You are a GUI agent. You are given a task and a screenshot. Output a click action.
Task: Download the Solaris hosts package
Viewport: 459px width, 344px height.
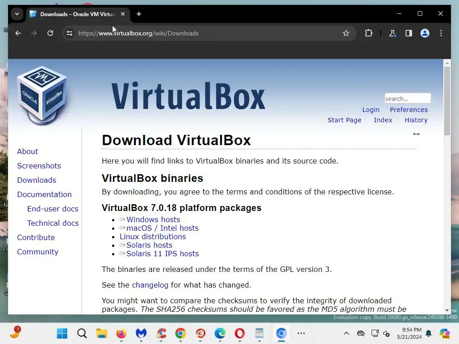[x=149, y=245]
